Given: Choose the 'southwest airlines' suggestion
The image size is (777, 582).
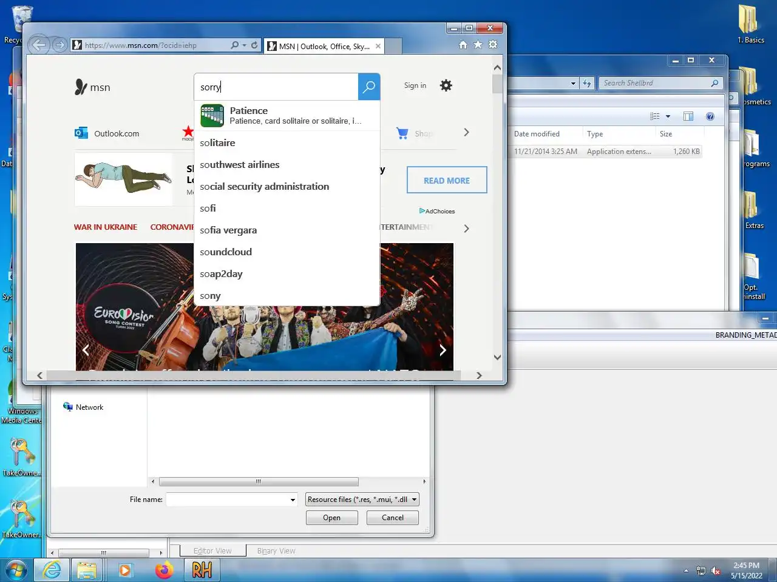Looking at the screenshot, I should coord(287,165).
